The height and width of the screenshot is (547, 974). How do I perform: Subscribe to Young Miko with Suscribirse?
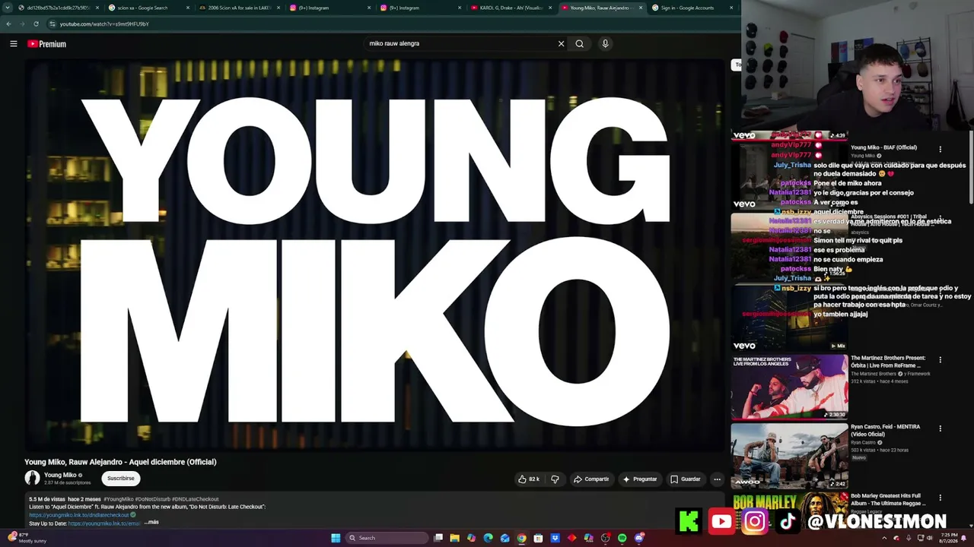[x=120, y=479]
